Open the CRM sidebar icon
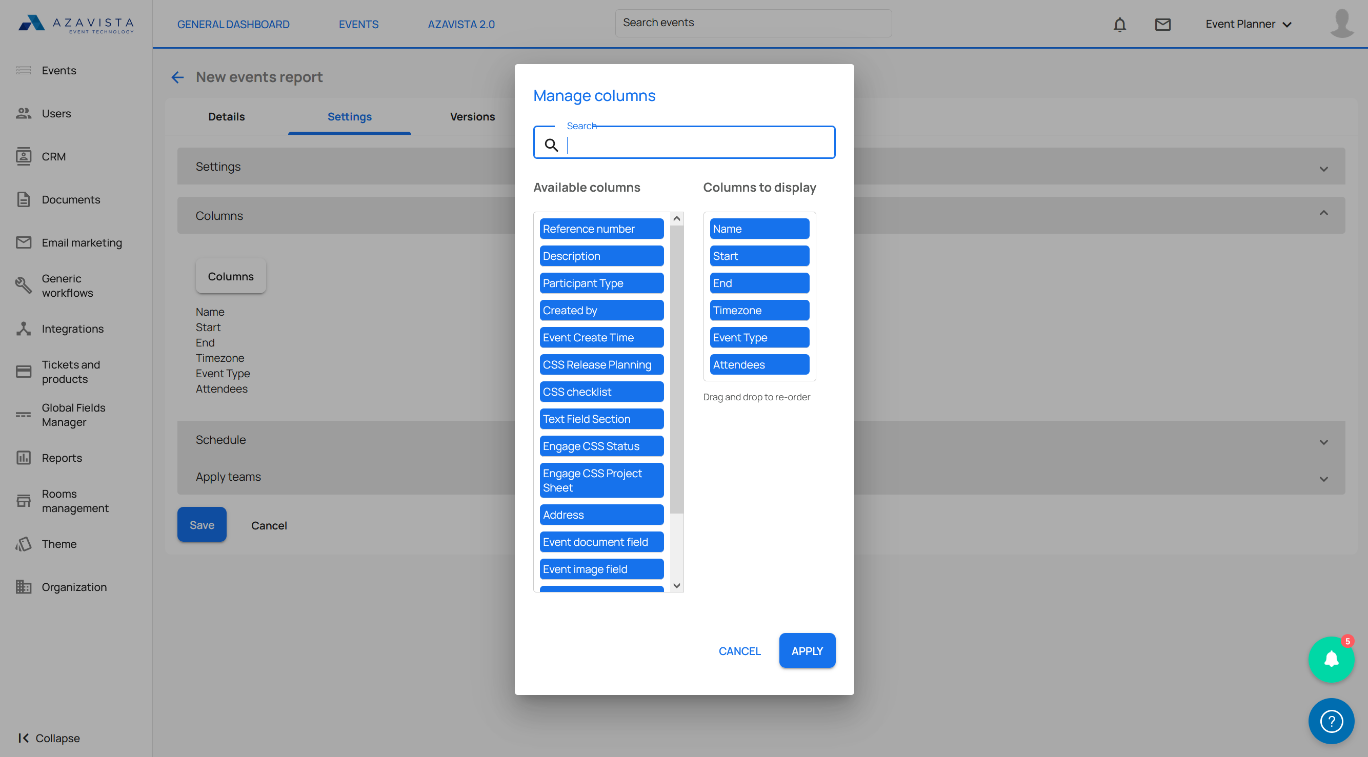 coord(24,156)
